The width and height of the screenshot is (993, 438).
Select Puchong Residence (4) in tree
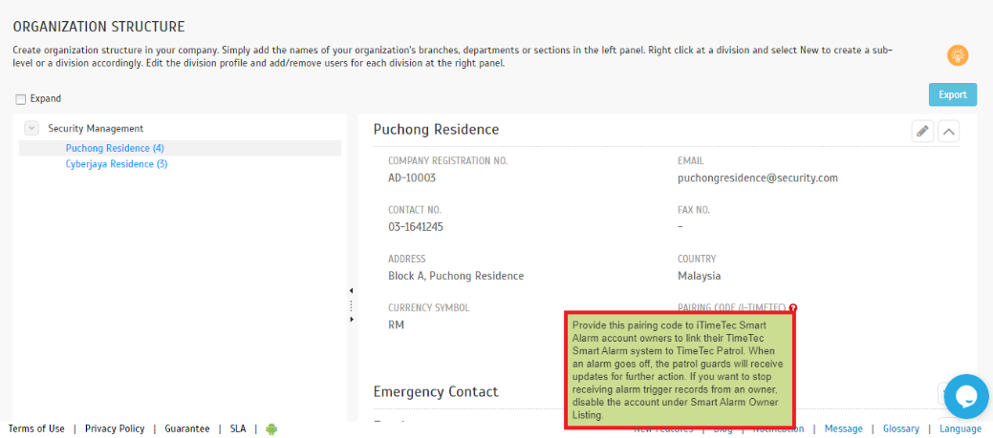(x=115, y=149)
